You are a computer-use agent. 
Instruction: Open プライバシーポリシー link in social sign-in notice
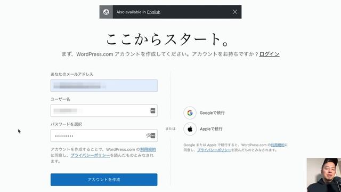click(214, 150)
